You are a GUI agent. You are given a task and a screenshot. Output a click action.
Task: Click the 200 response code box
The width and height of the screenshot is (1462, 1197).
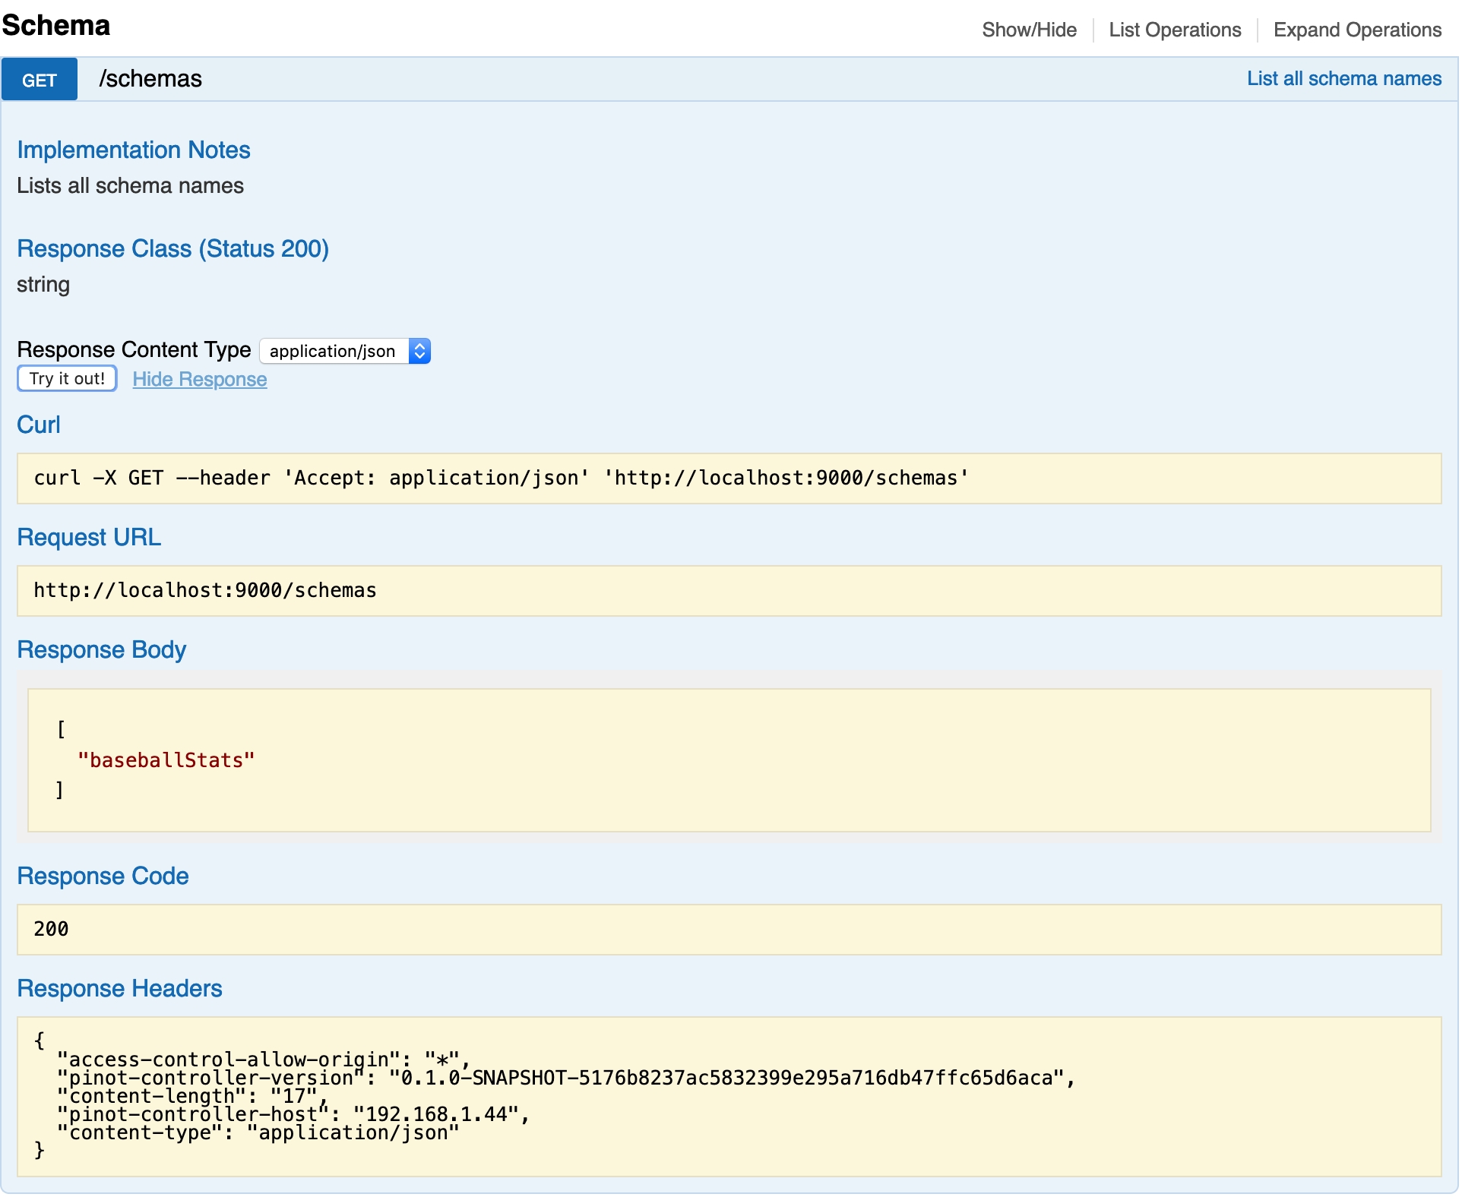pyautogui.click(x=728, y=929)
